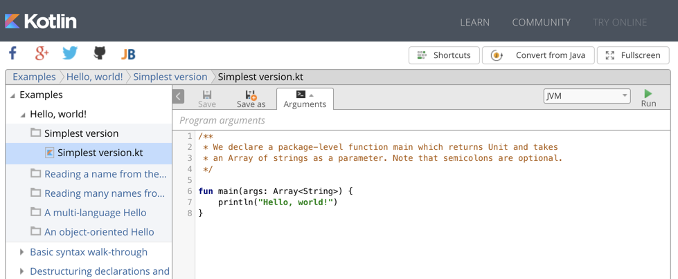Open the Shortcuts button
The width and height of the screenshot is (678, 279).
coord(444,55)
